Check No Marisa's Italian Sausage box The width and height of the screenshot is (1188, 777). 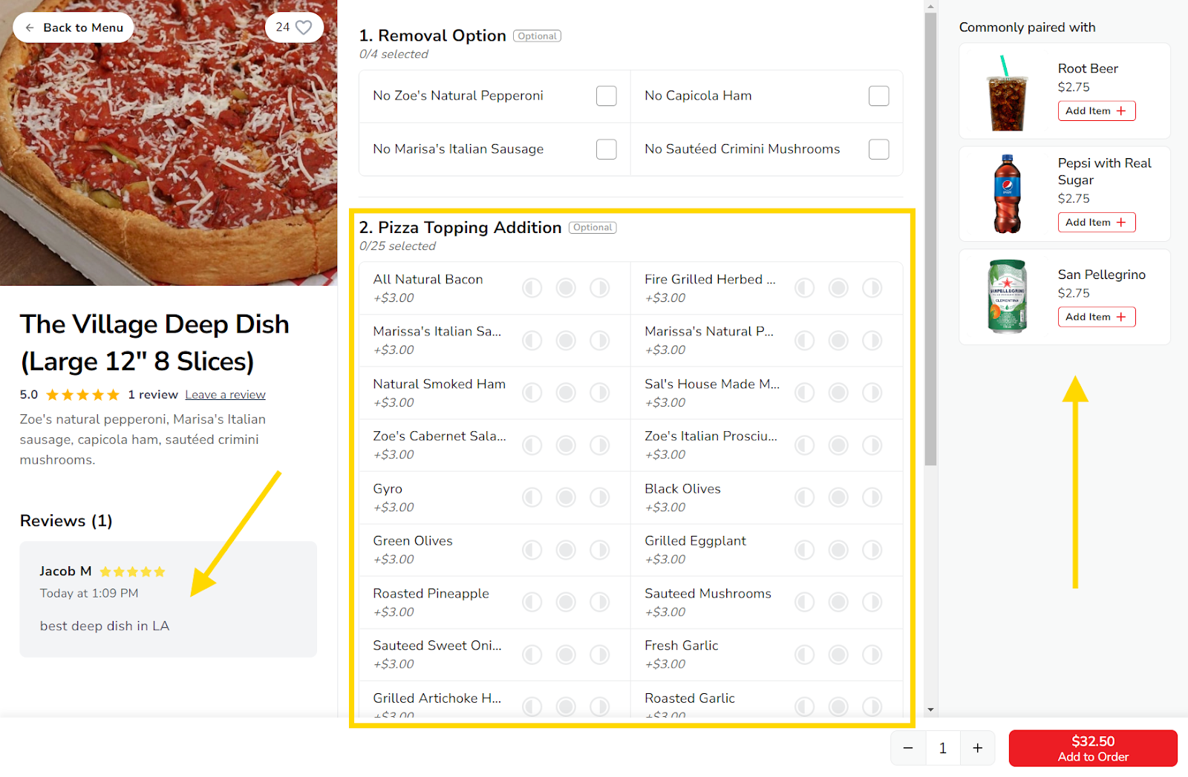click(x=606, y=149)
